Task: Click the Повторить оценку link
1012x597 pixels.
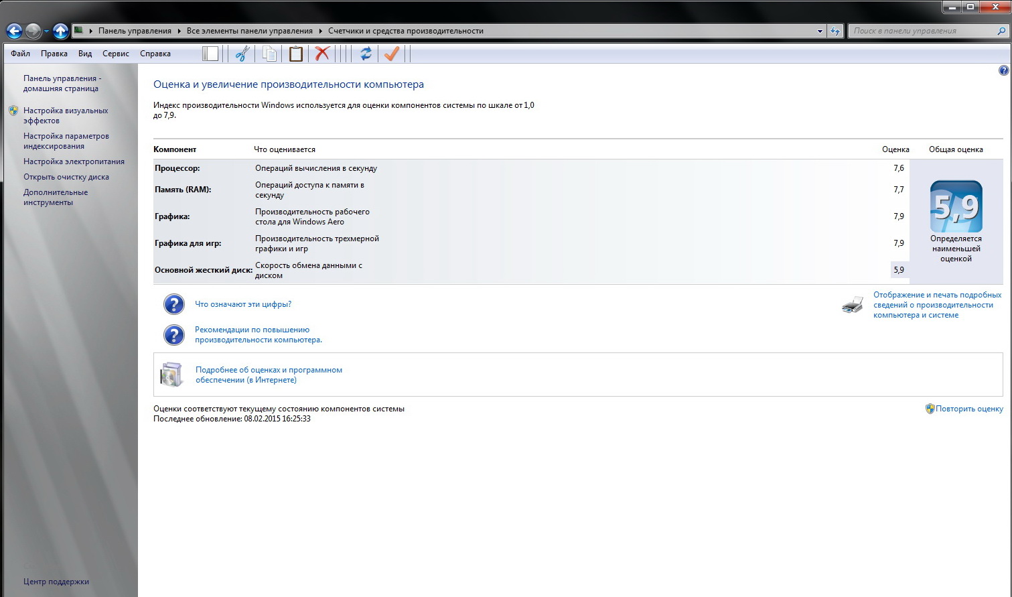Action: [x=969, y=409]
